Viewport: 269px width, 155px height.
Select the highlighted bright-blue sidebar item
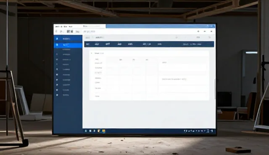click(x=68, y=45)
